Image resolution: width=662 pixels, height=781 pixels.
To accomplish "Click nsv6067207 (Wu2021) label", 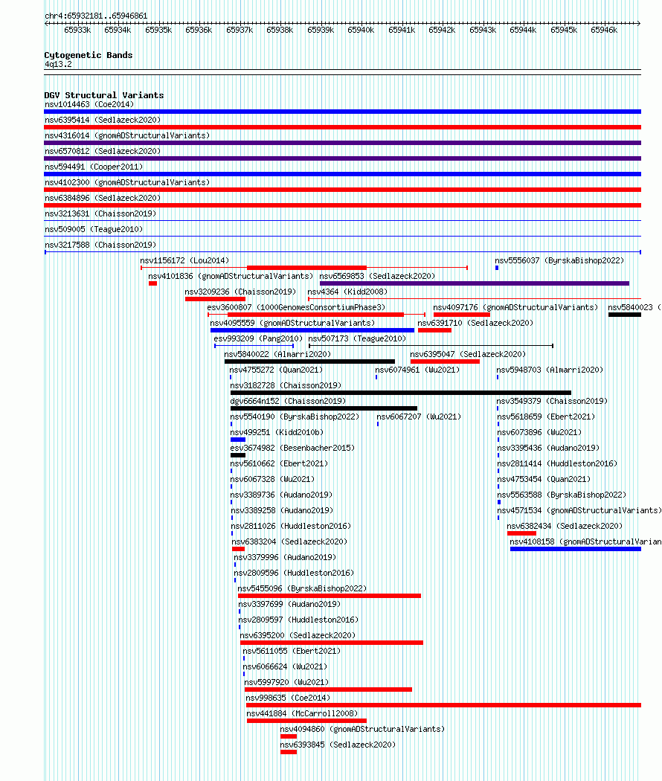I will coord(419,417).
